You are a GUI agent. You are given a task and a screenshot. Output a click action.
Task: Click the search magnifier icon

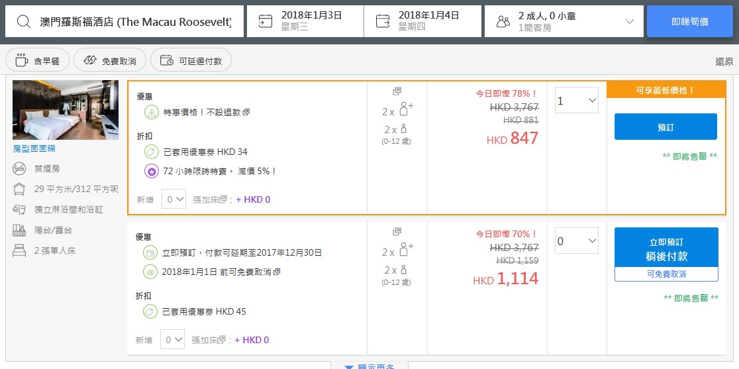point(23,22)
